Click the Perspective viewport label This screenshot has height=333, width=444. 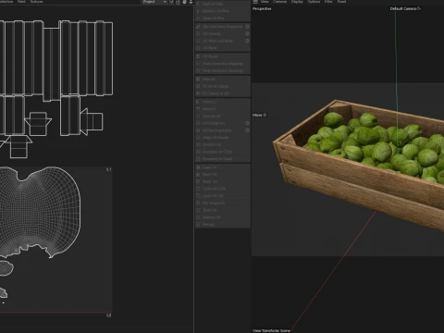262,8
